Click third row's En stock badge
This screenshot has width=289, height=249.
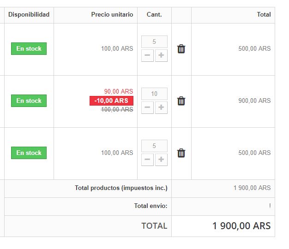point(29,153)
